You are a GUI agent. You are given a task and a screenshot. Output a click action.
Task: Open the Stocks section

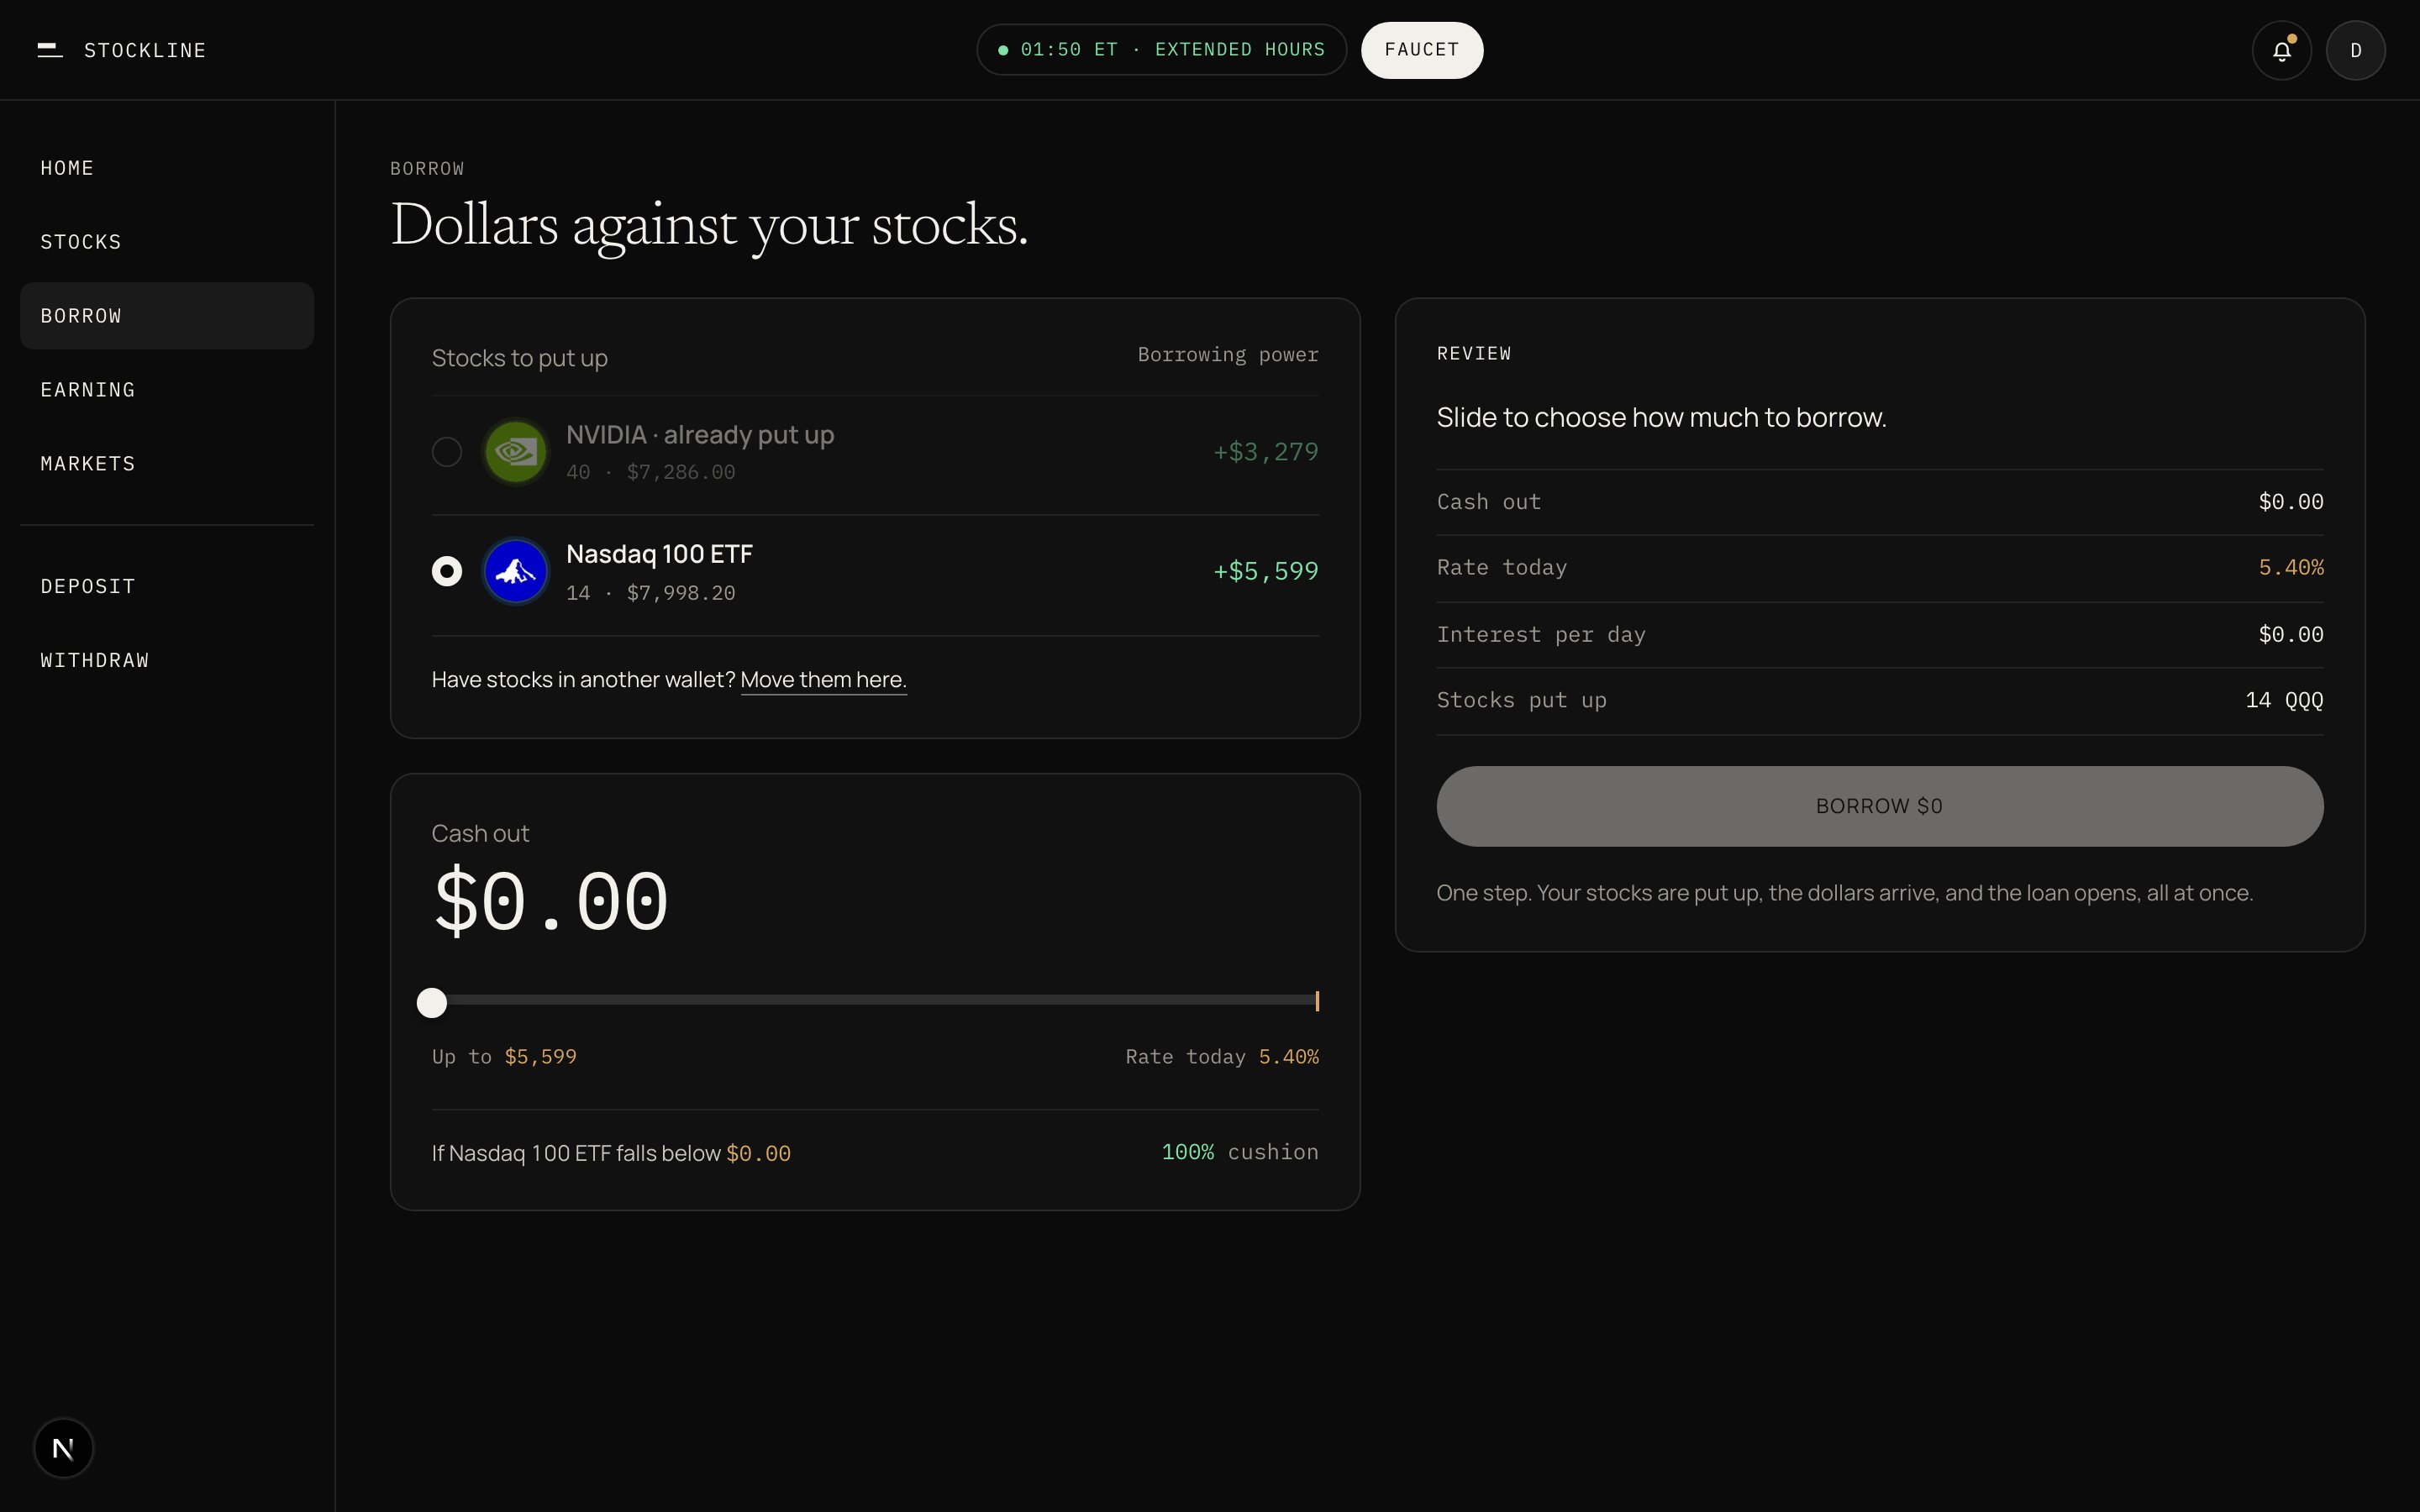(x=167, y=242)
